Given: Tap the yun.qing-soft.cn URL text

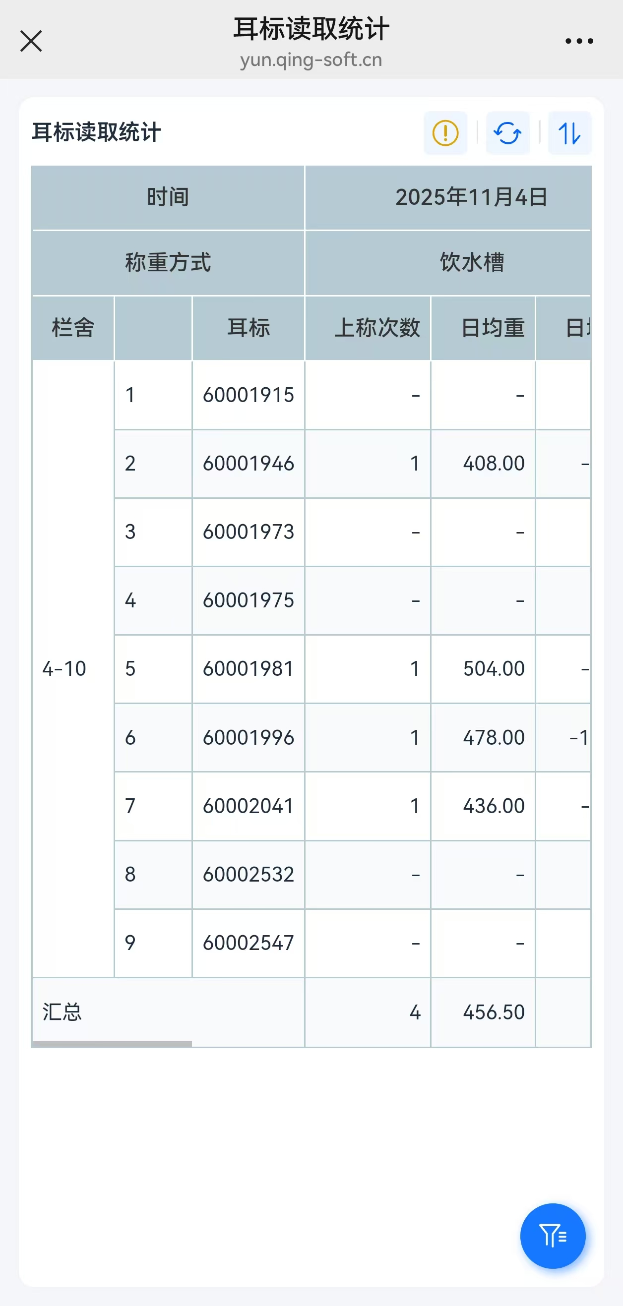Looking at the screenshot, I should [x=311, y=60].
